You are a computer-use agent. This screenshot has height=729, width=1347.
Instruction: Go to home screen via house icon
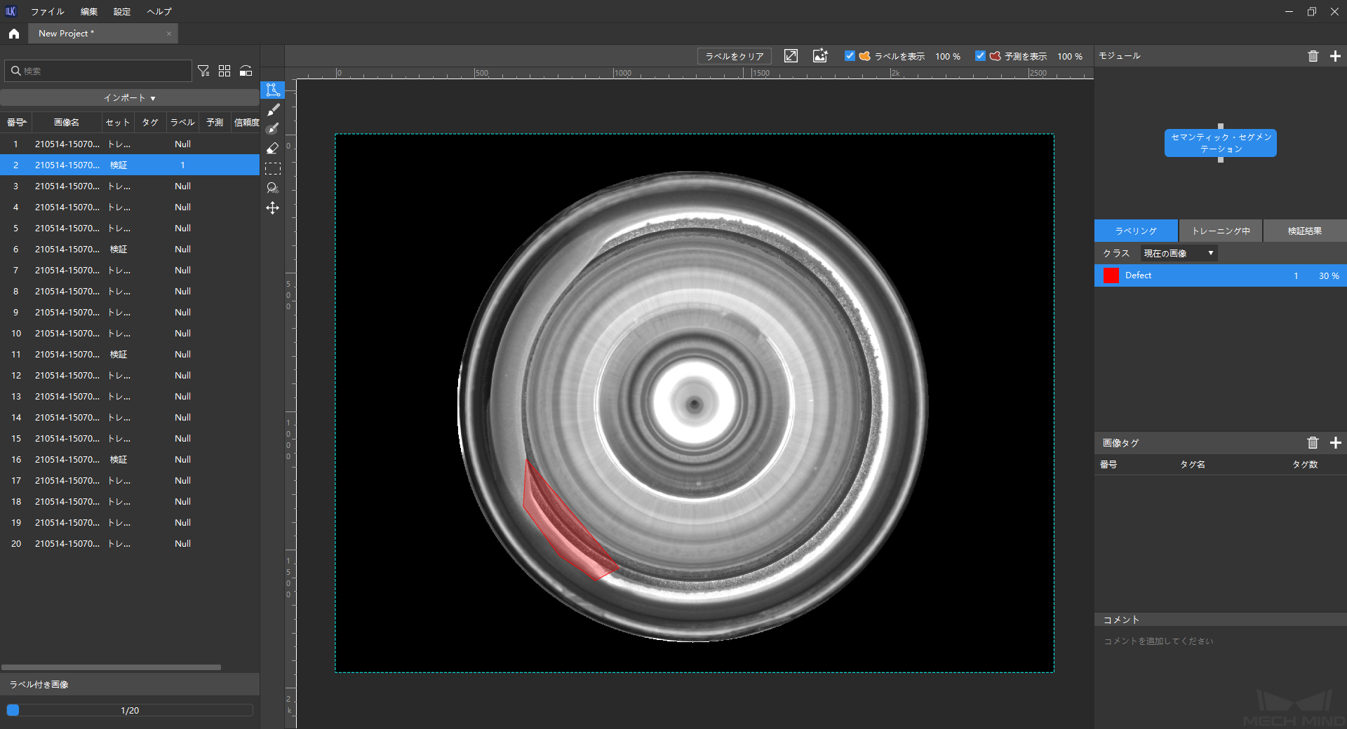click(x=14, y=34)
